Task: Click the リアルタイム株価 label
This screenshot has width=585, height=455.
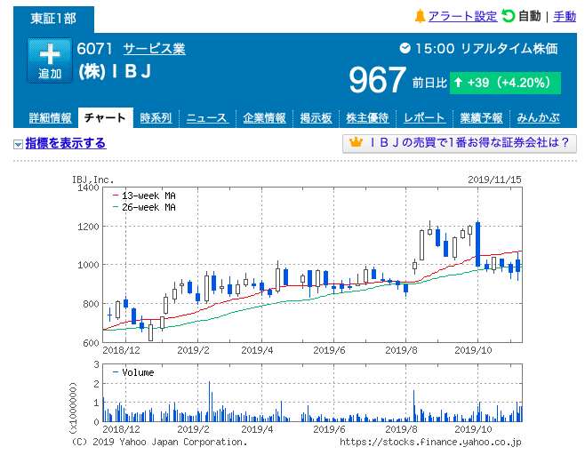Action: point(509,49)
